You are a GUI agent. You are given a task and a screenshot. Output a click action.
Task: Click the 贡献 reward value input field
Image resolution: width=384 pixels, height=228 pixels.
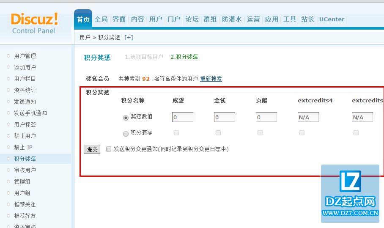[x=266, y=117]
